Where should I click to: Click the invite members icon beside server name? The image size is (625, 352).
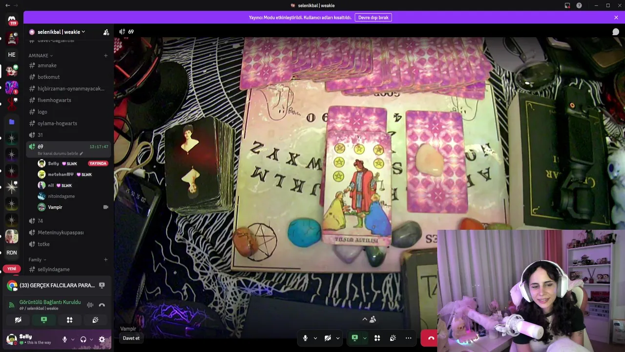click(106, 32)
